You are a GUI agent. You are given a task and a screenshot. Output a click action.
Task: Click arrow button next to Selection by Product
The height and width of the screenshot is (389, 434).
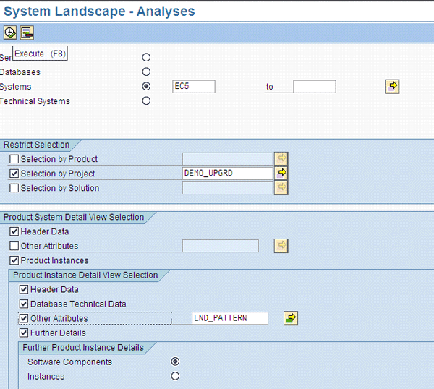tap(281, 159)
